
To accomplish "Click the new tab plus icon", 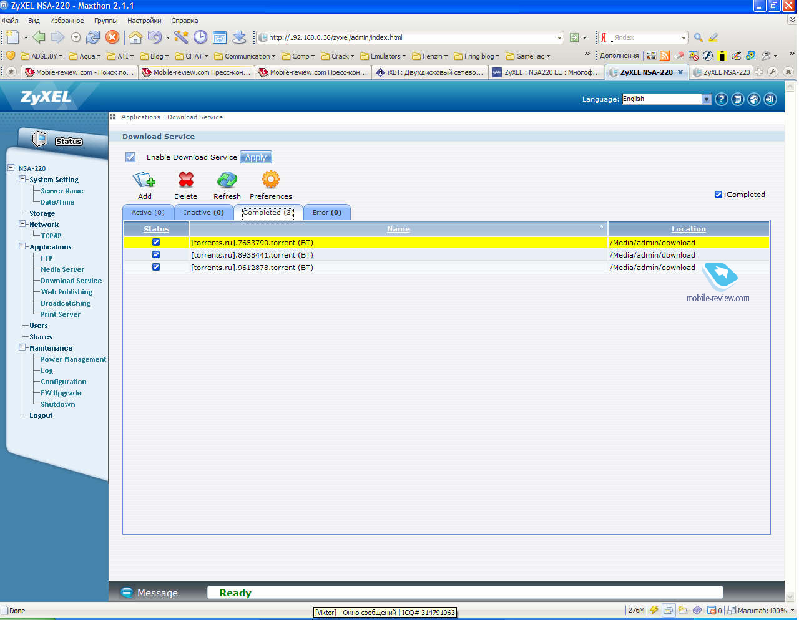I will point(759,72).
